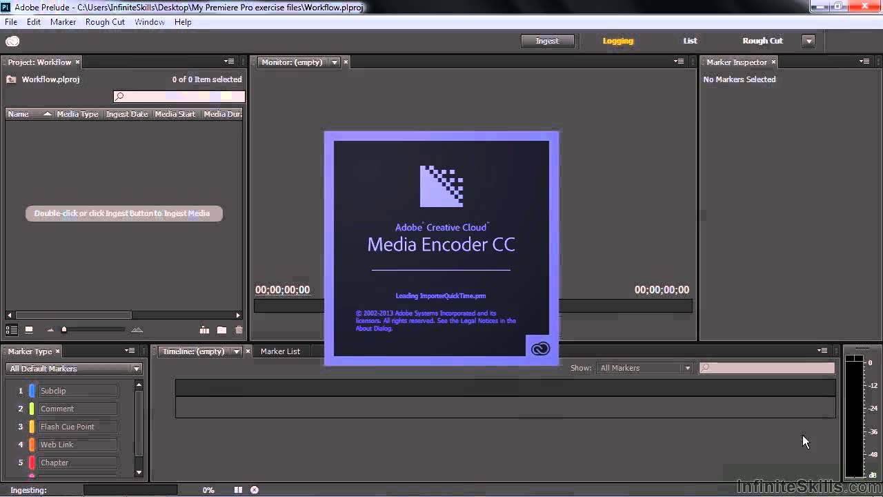Viewport: 883px width, 497px height.
Task: Click the thumbnail zoom slider handle
Action: [64, 330]
